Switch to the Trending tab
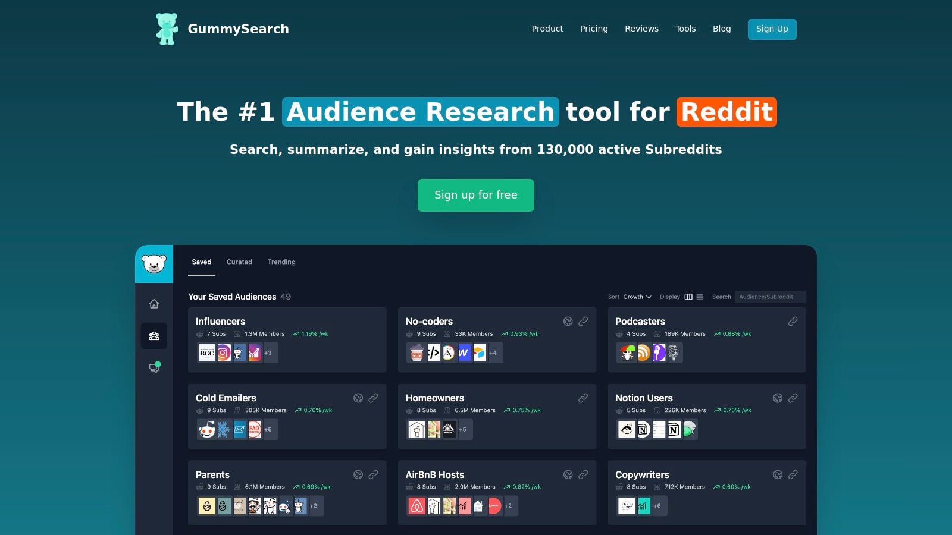 [281, 262]
